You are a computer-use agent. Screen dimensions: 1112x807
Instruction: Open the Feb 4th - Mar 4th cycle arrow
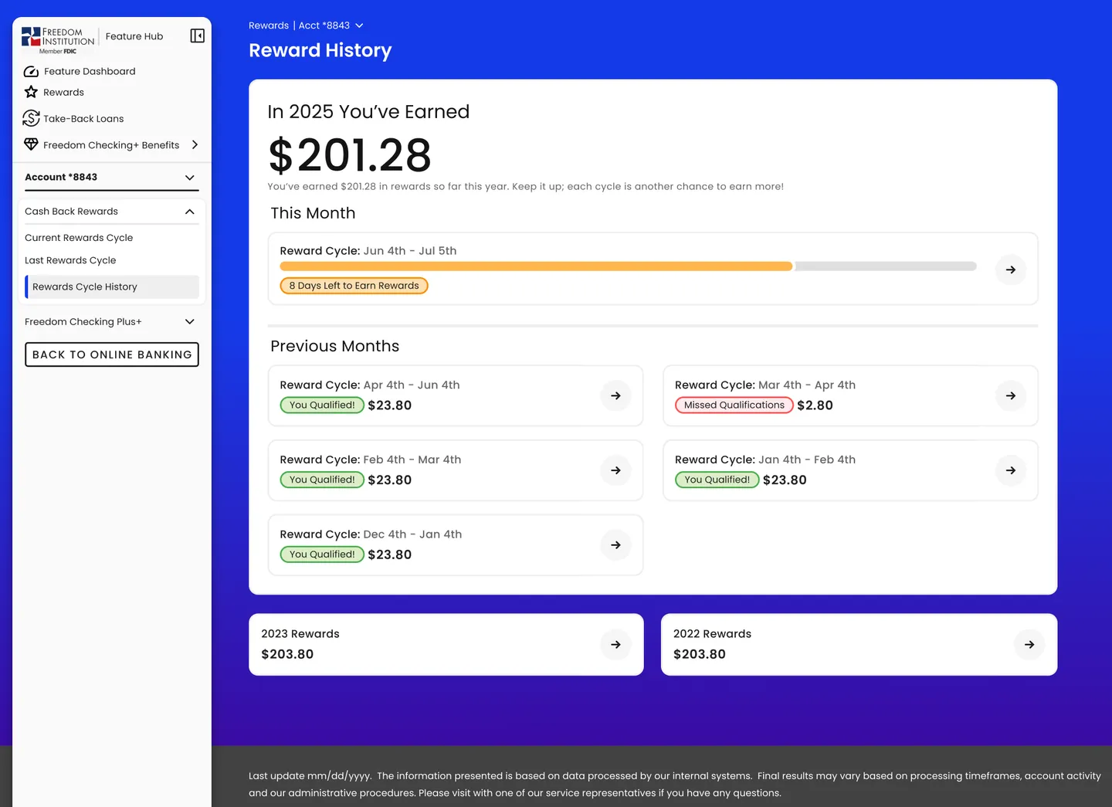pos(615,470)
